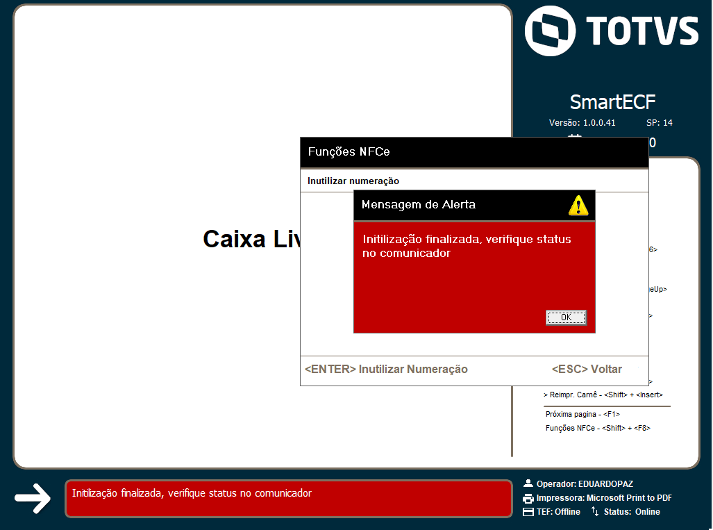Click the up-down arrows status icon

click(594, 511)
